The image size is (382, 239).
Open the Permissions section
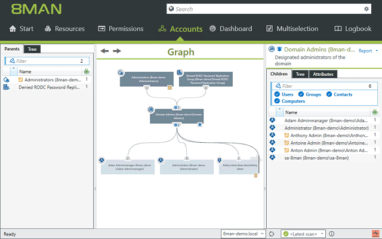pyautogui.click(x=121, y=29)
